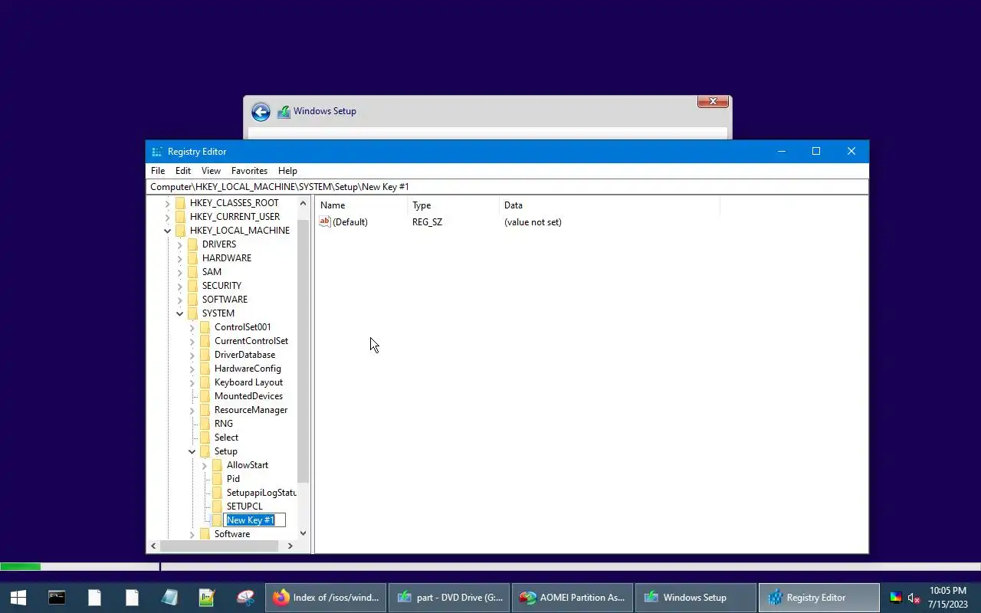981x613 pixels.
Task: Sort by the Type column header
Action: (x=454, y=205)
